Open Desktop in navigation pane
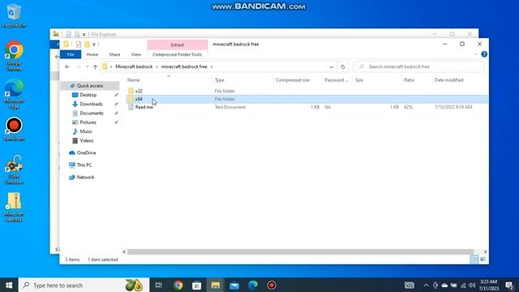This screenshot has height=292, width=519. 88,95
